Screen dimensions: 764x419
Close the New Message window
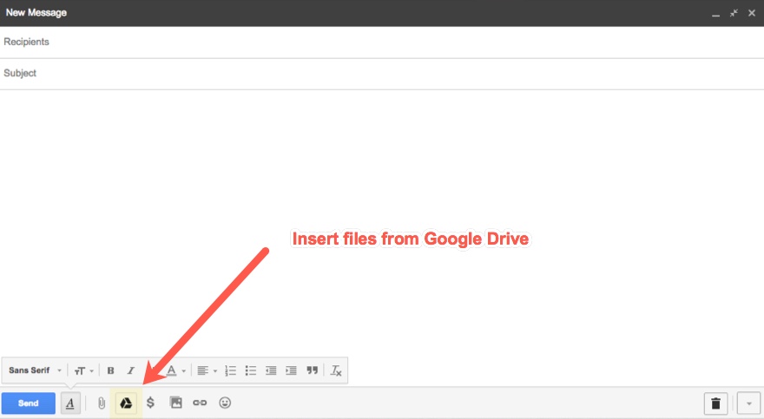(x=752, y=13)
